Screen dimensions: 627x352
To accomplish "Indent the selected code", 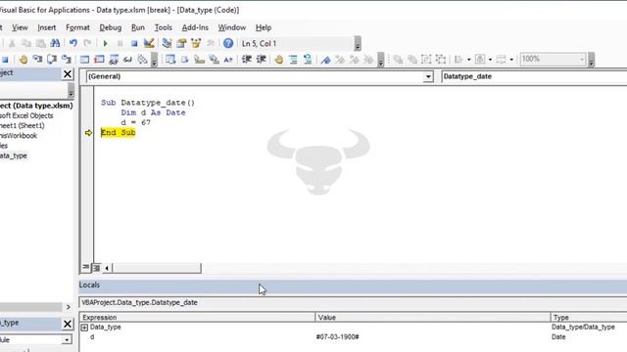I will [247, 60].
